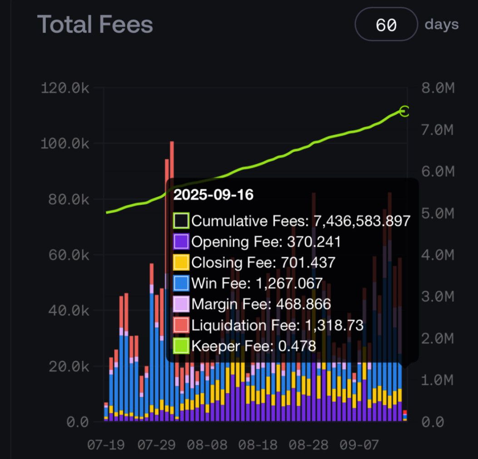This screenshot has width=478, height=459.
Task: Click the 2025-09-16 tooltip date header
Action: coord(213,195)
